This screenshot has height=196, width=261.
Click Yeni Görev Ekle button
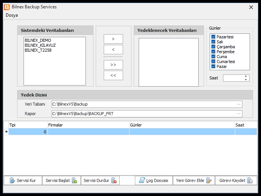(194, 180)
